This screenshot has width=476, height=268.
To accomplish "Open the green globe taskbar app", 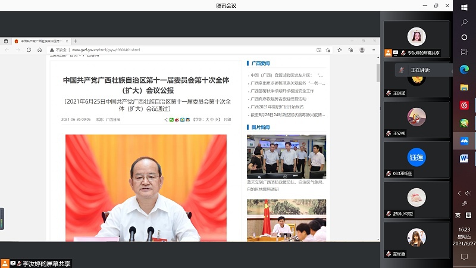I will pyautogui.click(x=464, y=123).
